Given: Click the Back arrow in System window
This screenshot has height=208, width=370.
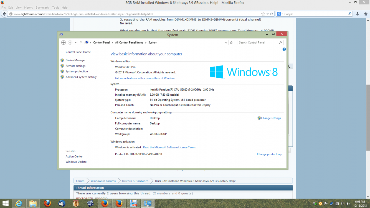Looking at the screenshot, I should tap(64, 42).
